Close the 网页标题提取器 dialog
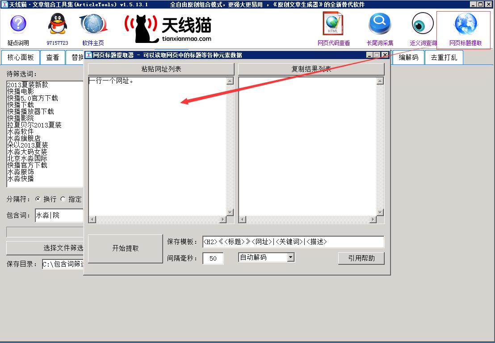 click(x=385, y=55)
